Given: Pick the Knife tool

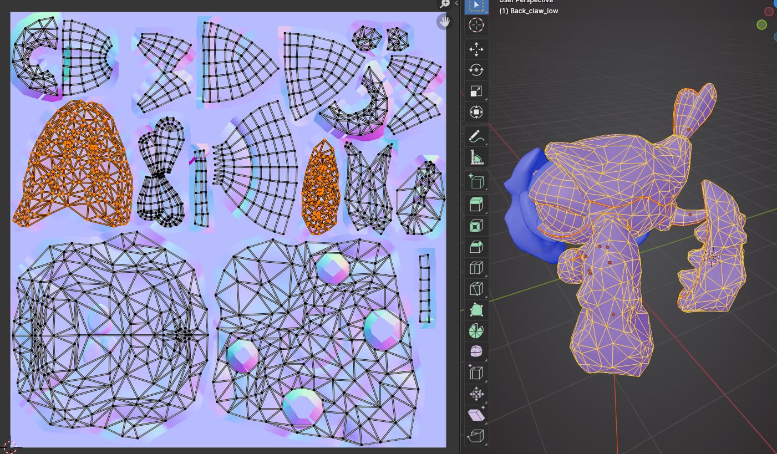Looking at the screenshot, I should point(476,289).
